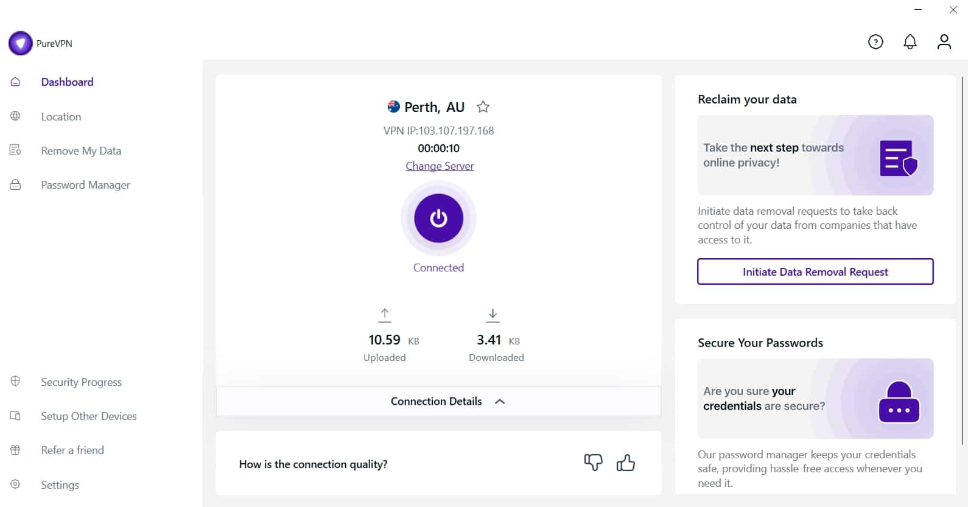This screenshot has height=507, width=968.
Task: Click the Settings gear icon
Action: [15, 484]
